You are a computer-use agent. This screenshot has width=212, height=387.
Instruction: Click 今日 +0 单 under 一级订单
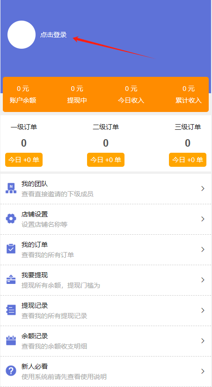pyautogui.click(x=24, y=160)
